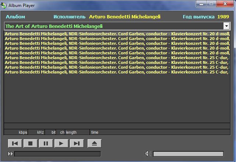Click inside the track seek progress bar
The image size is (236, 162).
coord(57,154)
